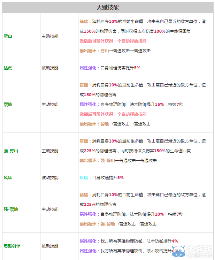The width and height of the screenshot is (215, 260).
Task: Click 主动技能 in the 强-裂地 row
Action: tap(50, 209)
